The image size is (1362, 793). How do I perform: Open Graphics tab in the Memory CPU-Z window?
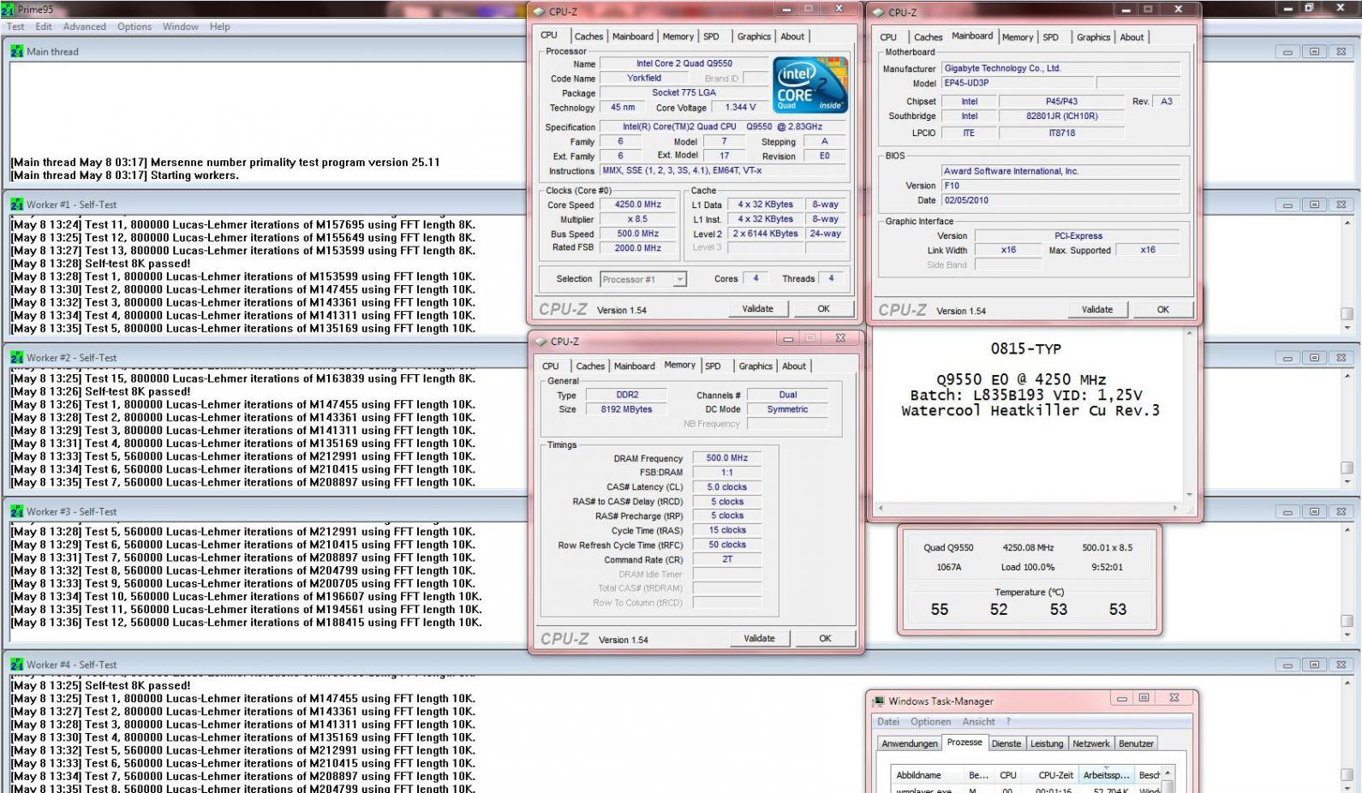(x=756, y=366)
